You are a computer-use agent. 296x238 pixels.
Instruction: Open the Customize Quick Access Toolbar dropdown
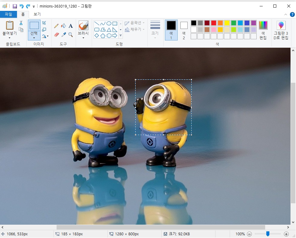(34, 7)
